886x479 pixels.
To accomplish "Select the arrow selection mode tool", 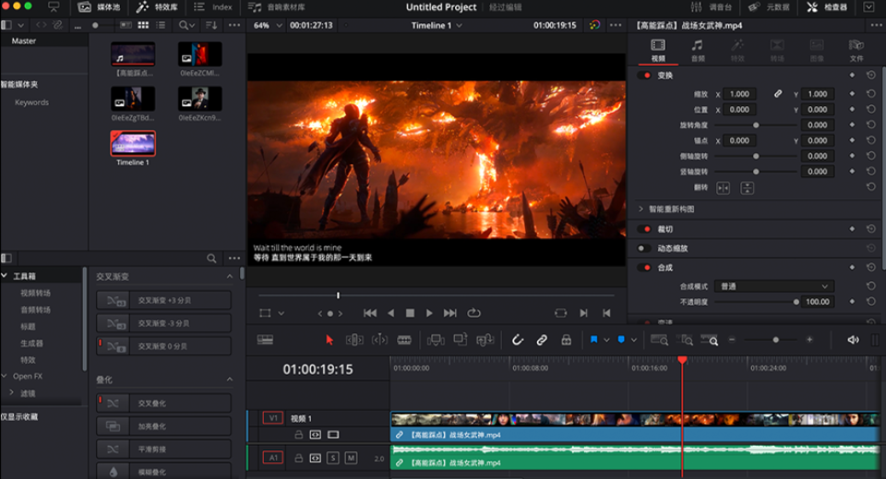I will click(x=329, y=340).
